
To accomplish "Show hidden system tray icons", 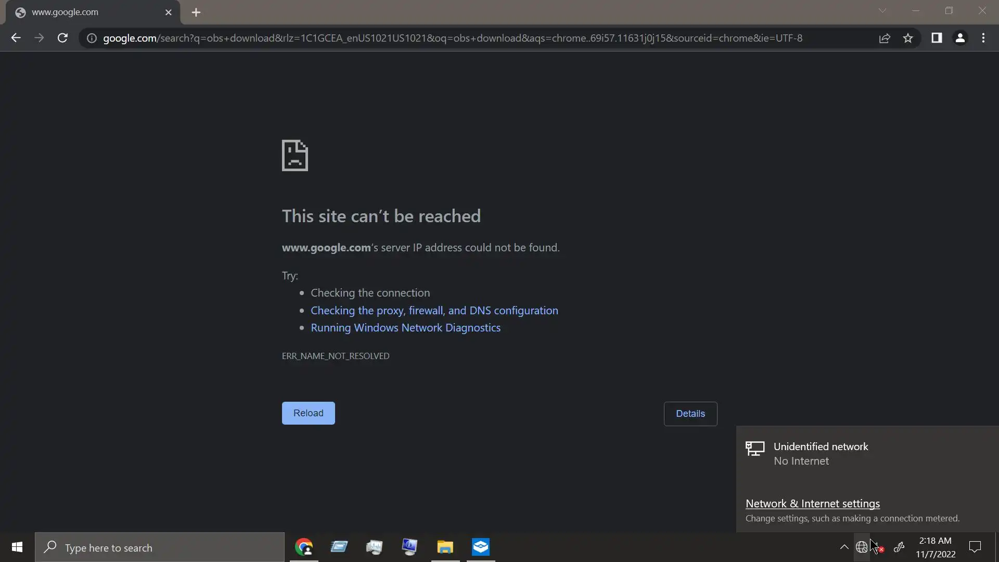I will coord(844,547).
